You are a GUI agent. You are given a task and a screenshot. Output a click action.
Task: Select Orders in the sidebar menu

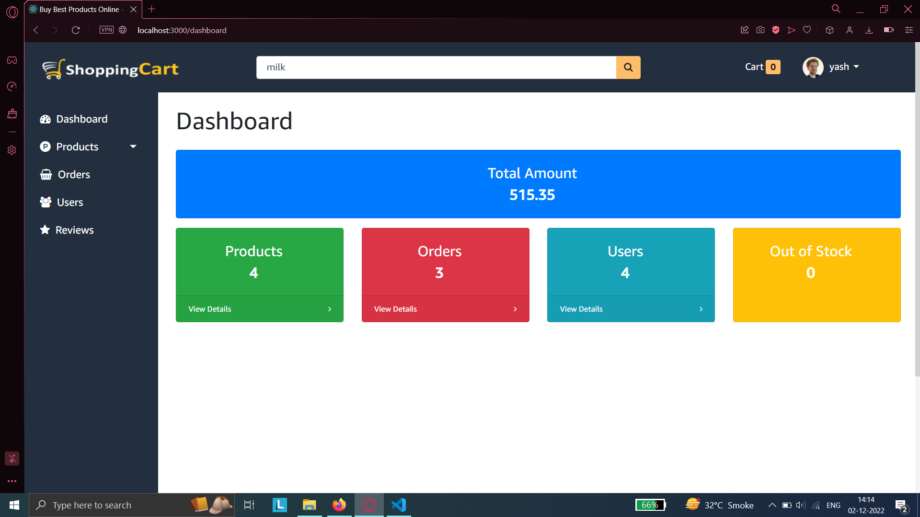click(x=73, y=174)
